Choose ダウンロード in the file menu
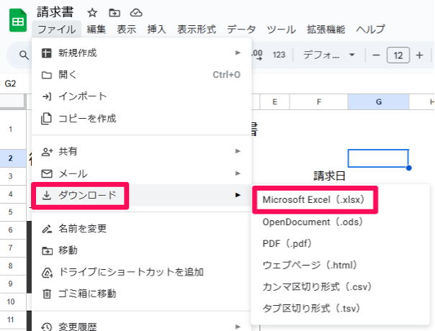Viewport: 435px width, 331px height. coord(141,195)
